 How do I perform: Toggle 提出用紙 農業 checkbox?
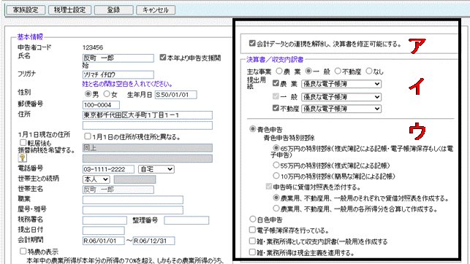click(x=276, y=83)
